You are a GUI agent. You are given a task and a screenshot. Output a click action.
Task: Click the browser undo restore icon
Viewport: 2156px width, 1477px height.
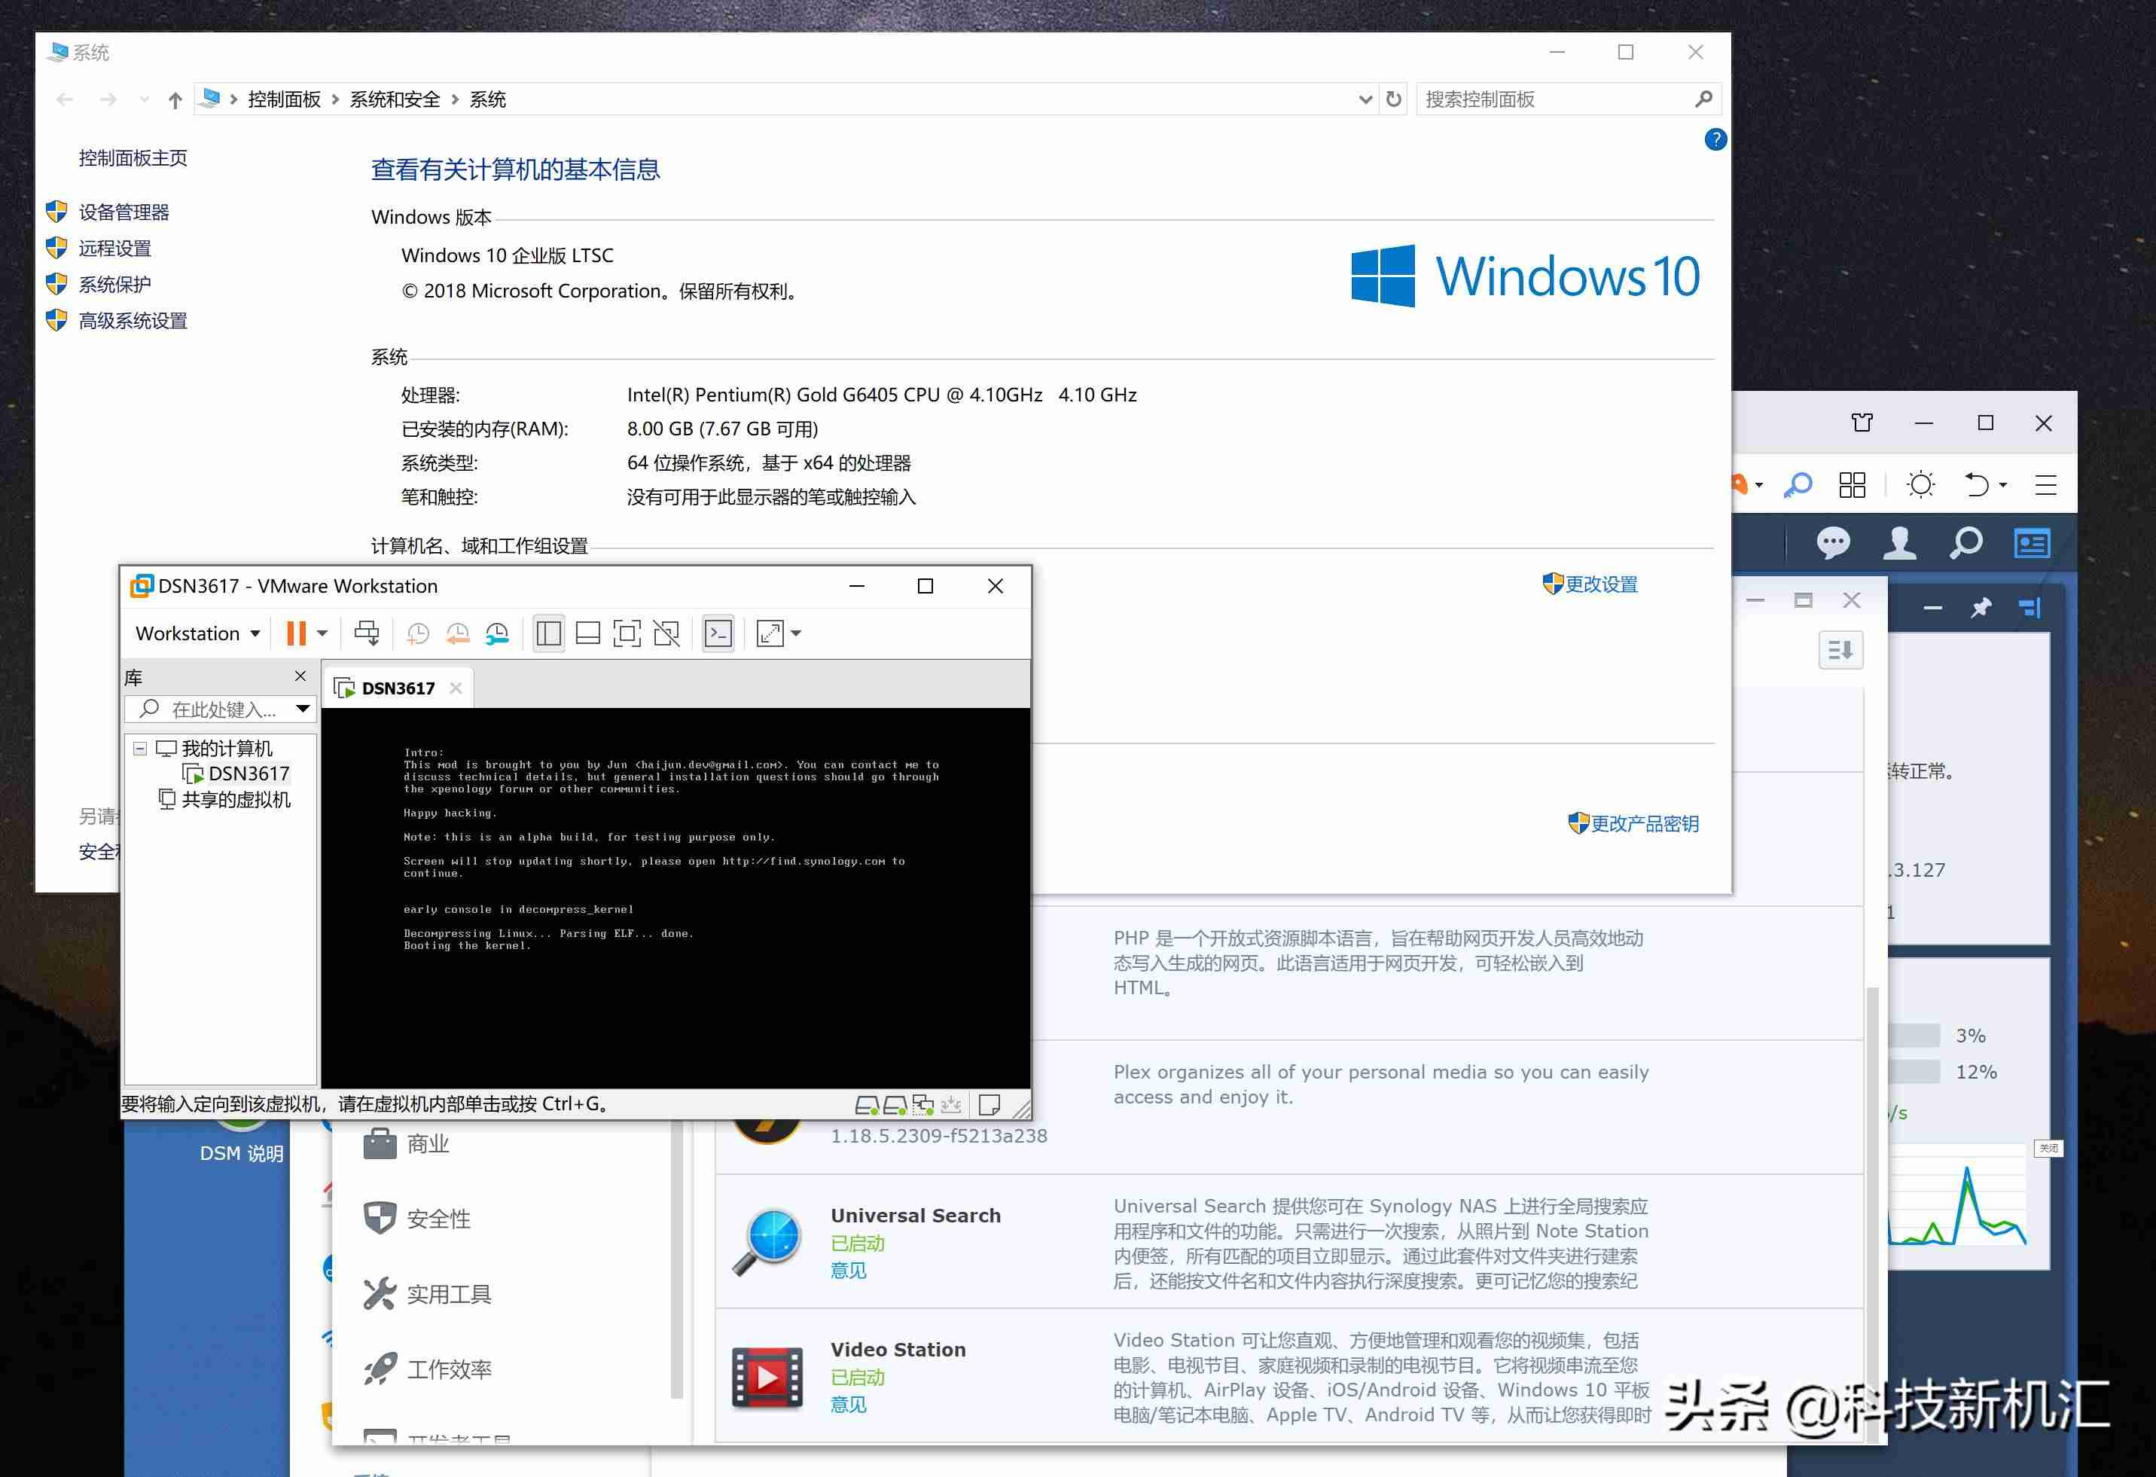pos(1977,485)
